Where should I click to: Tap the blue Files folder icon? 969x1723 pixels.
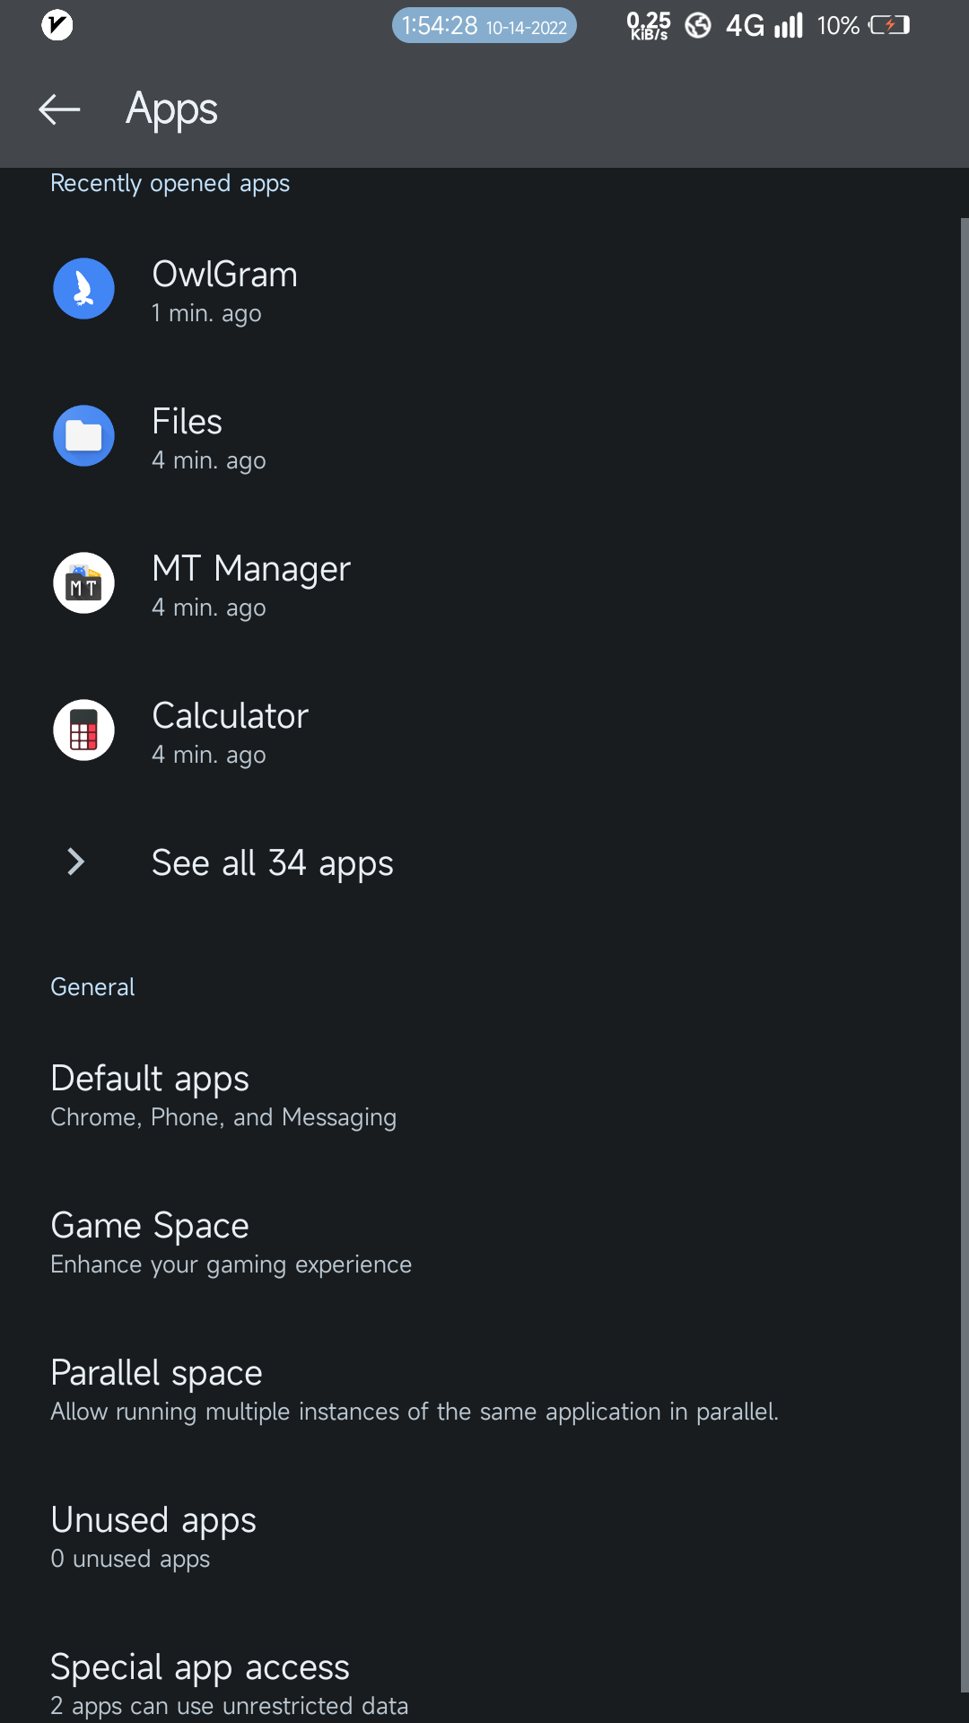(83, 436)
